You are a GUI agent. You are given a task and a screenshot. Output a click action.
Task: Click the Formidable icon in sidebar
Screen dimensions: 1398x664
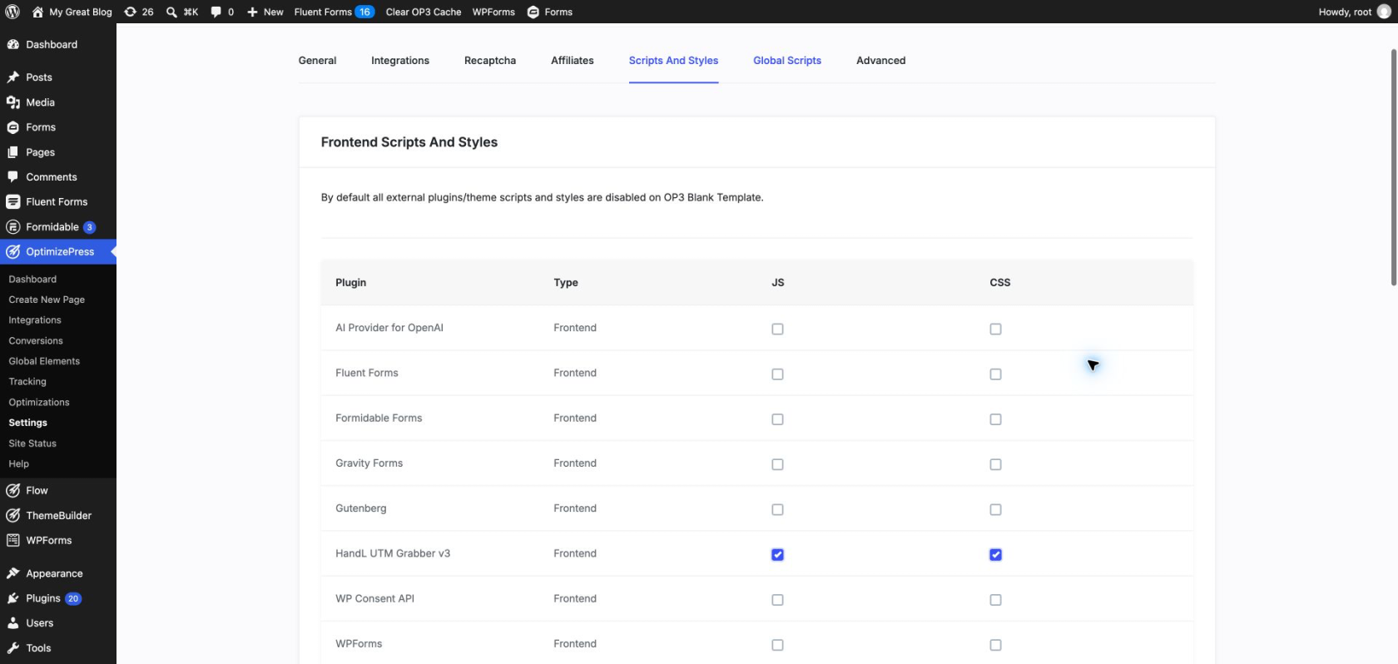(x=13, y=226)
